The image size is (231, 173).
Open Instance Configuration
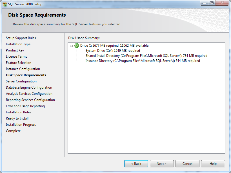click(23, 69)
